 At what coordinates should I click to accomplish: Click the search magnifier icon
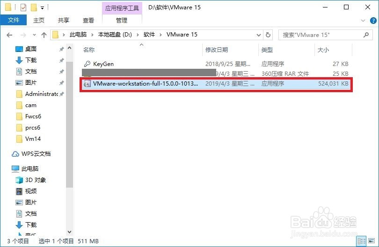click(366, 35)
